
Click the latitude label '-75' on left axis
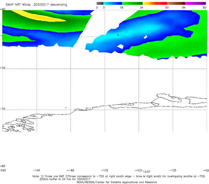coord(3,109)
